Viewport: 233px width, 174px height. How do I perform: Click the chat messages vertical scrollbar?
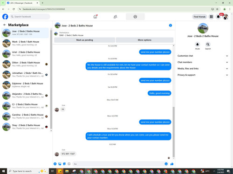(x=173, y=132)
